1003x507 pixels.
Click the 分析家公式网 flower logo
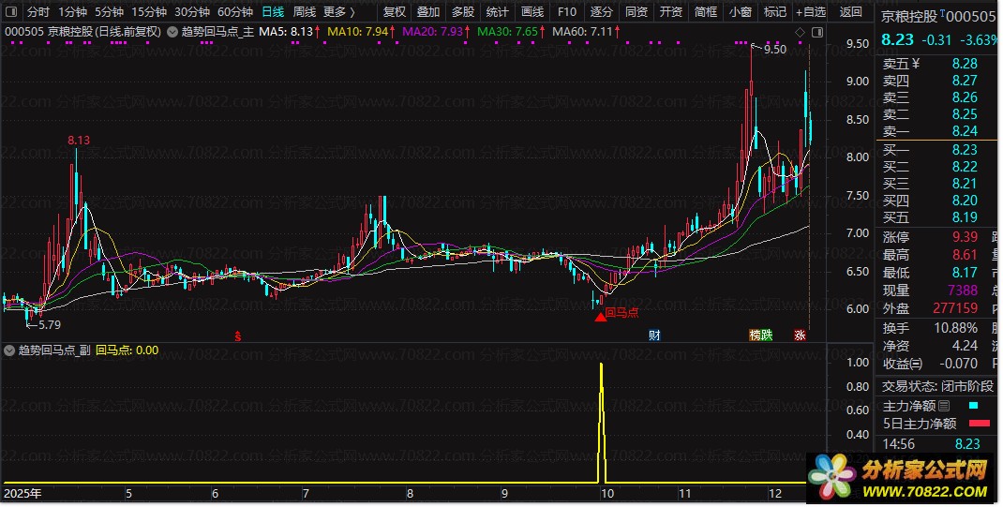831,476
